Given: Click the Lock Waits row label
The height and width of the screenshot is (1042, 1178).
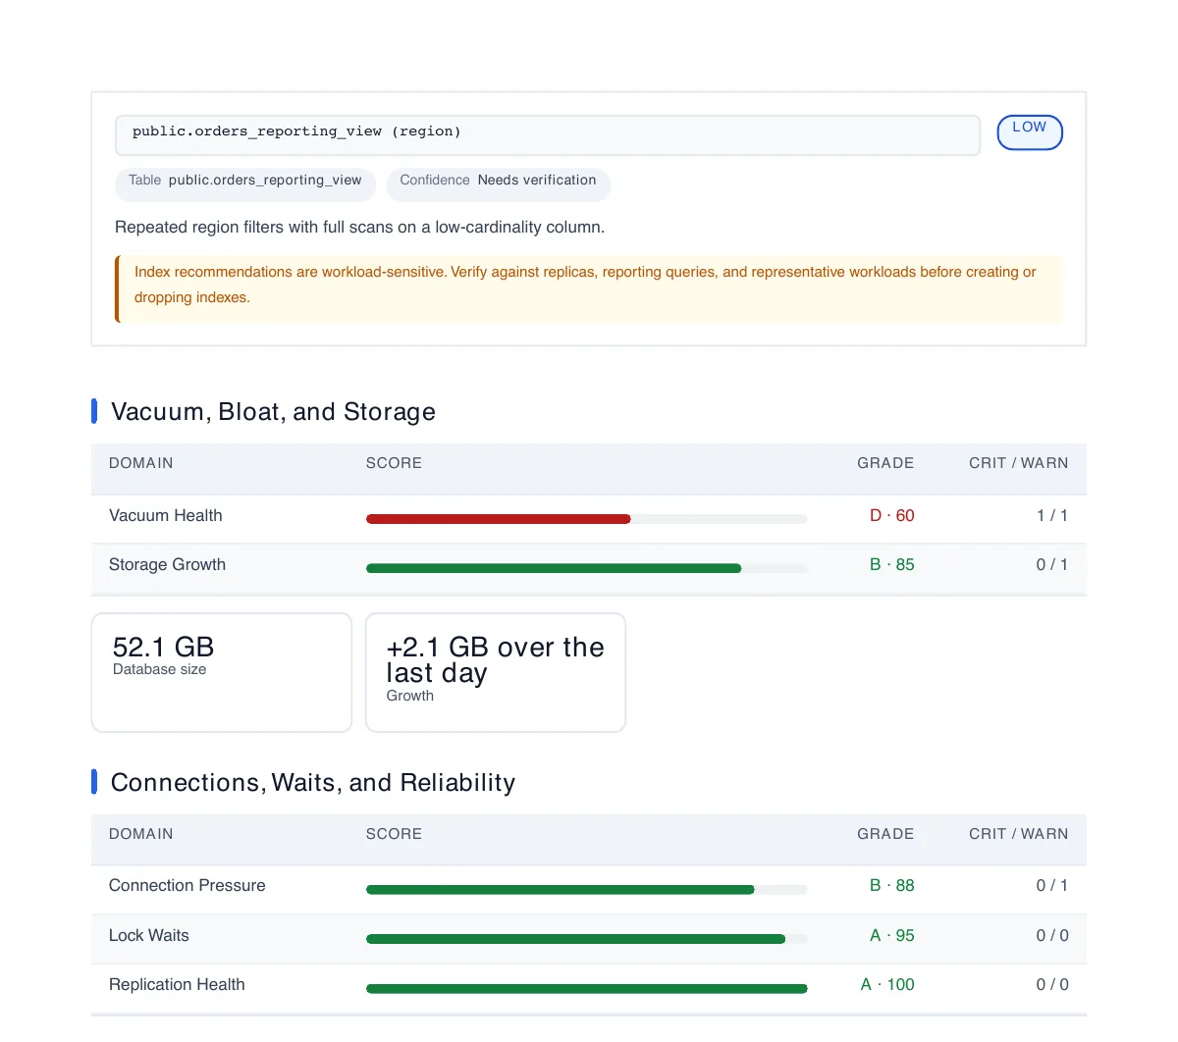Looking at the screenshot, I should pos(149,935).
